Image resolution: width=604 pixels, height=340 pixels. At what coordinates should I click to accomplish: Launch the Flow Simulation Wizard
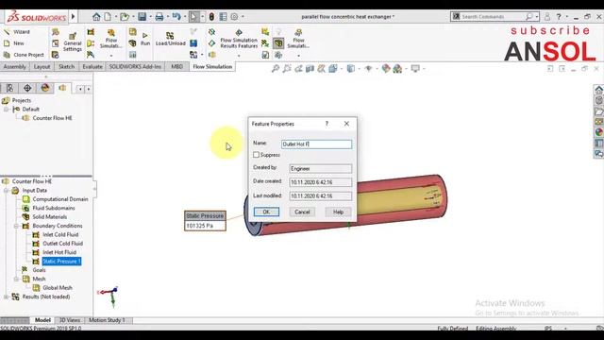pyautogui.click(x=17, y=32)
